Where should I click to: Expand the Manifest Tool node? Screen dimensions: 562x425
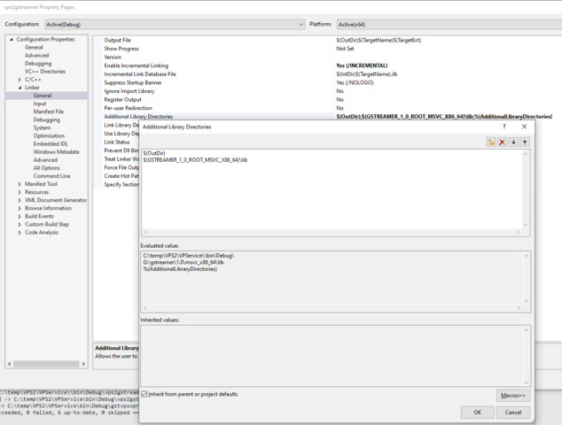point(20,184)
